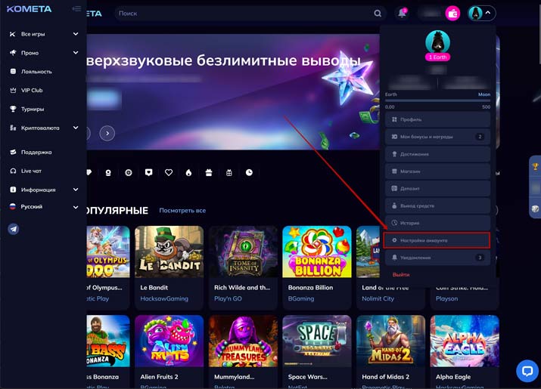Click the HacksawGaming provider under Le Bandit
The height and width of the screenshot is (389, 541).
click(x=164, y=298)
